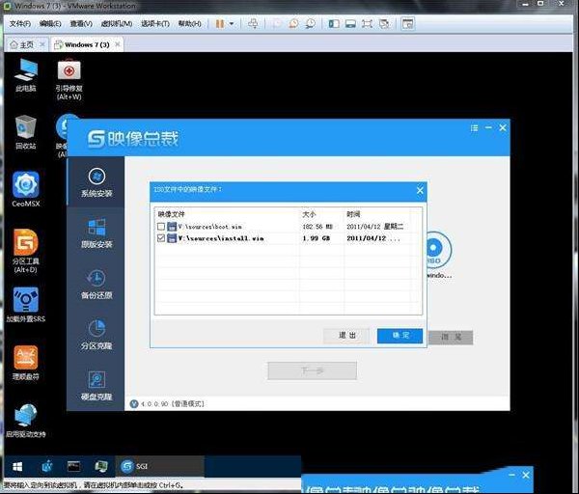
Task: Open the 理顺盘符 desktop icon
Action: (x=26, y=363)
